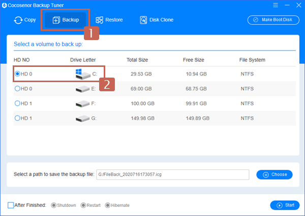This screenshot has width=305, height=216.
Task: Click the 29.53 GB total size cell
Action: tap(141, 74)
